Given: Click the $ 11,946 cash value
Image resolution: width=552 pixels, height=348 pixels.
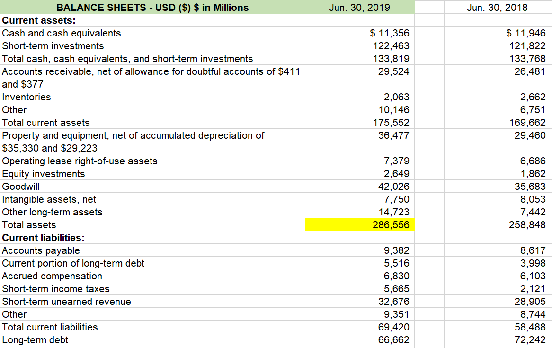Looking at the screenshot, I should [526, 33].
